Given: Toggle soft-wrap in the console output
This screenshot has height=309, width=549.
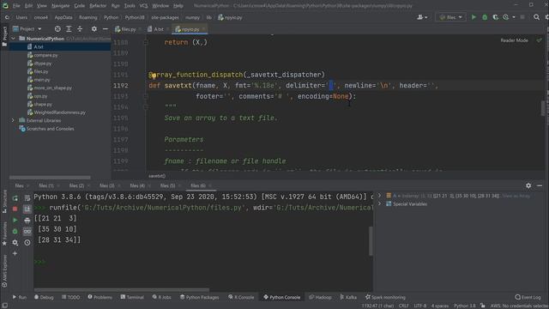Looking at the screenshot, I should [x=27, y=198].
